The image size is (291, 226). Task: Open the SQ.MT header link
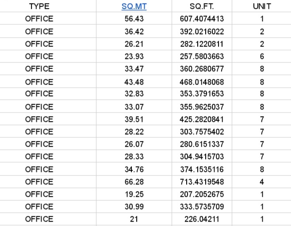coord(134,7)
